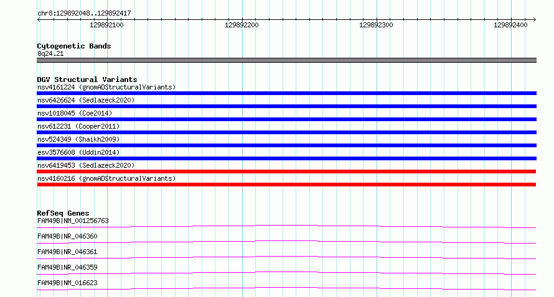Click the nsv6426624 (Sedlazeck2020) label

click(86, 100)
